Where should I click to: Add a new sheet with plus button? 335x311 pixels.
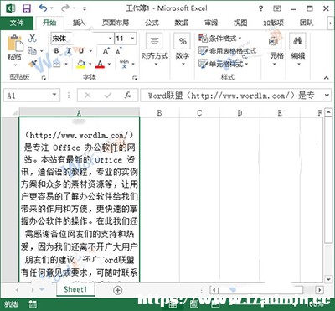[x=118, y=290]
